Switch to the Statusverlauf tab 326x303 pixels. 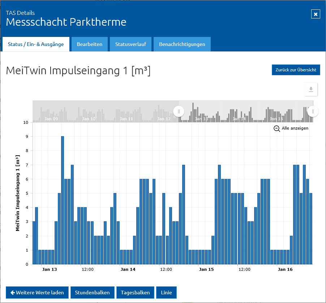tap(131, 44)
